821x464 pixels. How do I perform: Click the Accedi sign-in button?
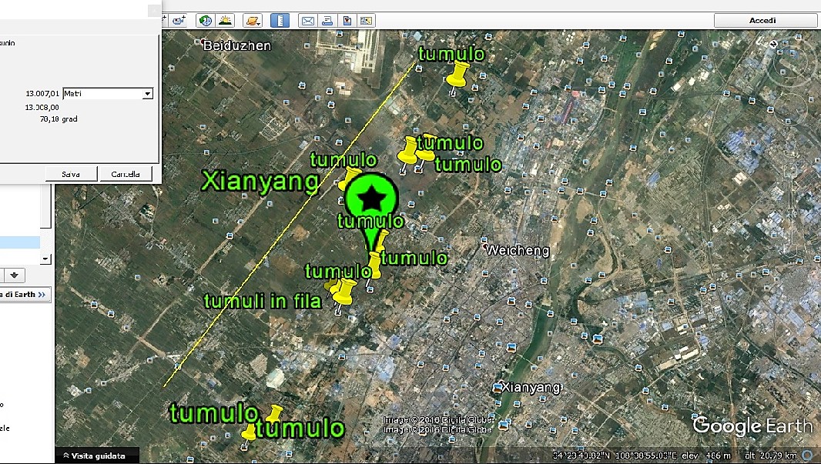(x=762, y=21)
